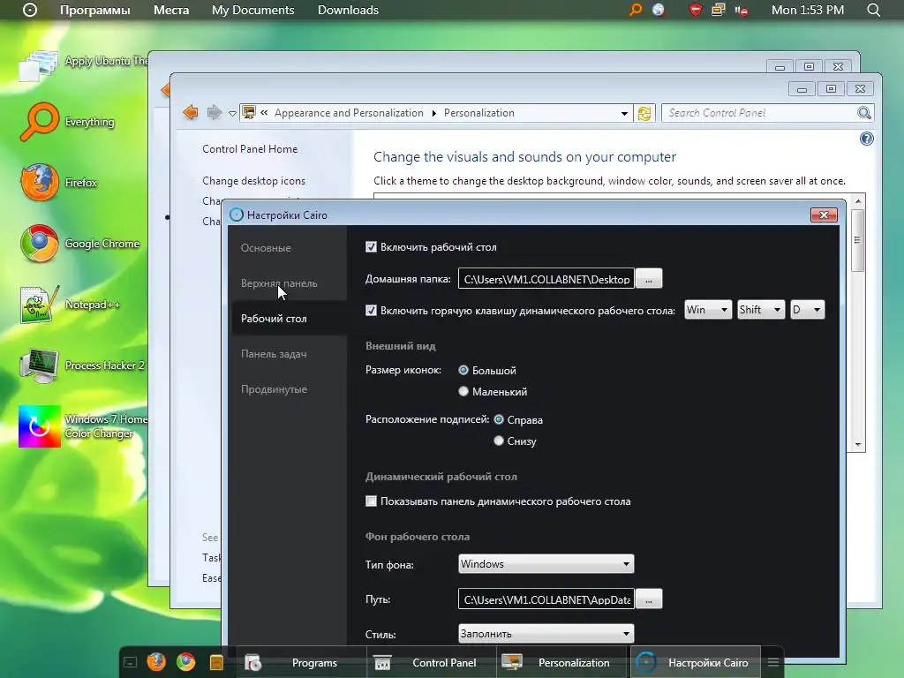Select 'Справа' label position
Screen dimensions: 904x678
(x=499, y=419)
